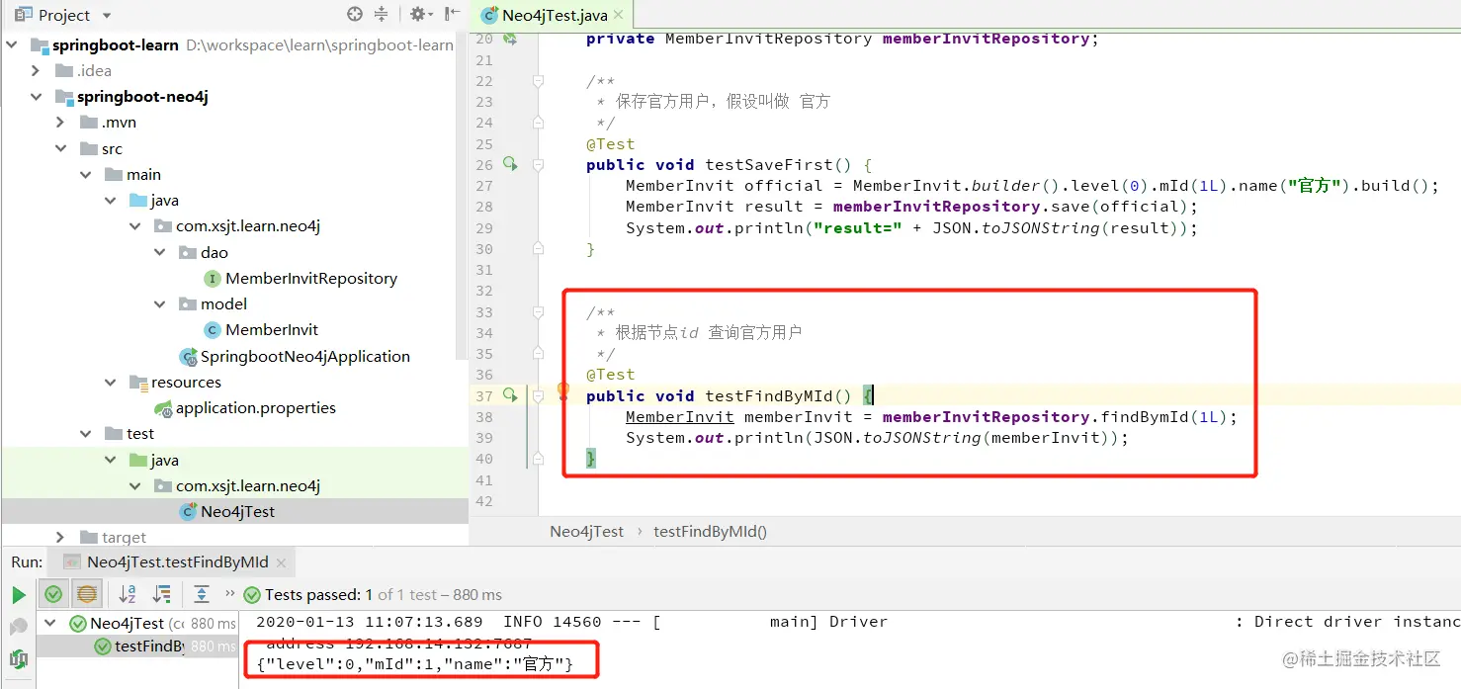Image resolution: width=1461 pixels, height=689 pixels.
Task: Collapse the springboot-learn root node
Action: (x=12, y=44)
